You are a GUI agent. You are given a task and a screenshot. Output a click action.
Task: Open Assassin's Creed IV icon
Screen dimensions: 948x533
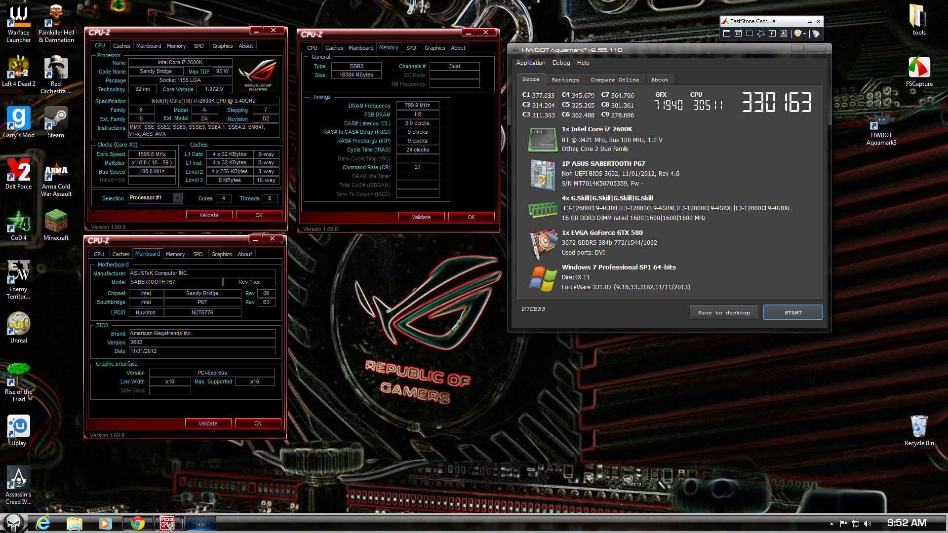coord(19,485)
